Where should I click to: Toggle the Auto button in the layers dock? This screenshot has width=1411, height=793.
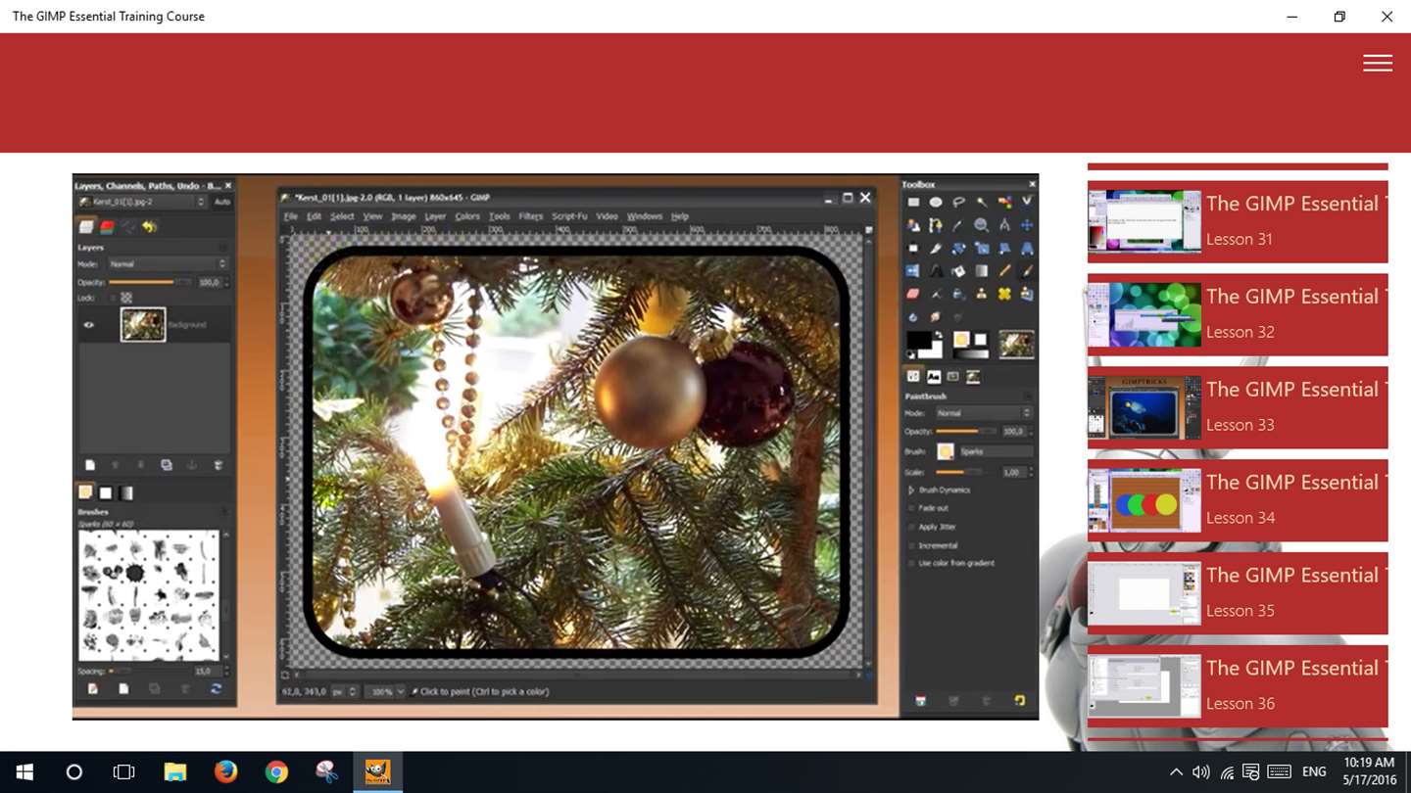pyautogui.click(x=222, y=202)
